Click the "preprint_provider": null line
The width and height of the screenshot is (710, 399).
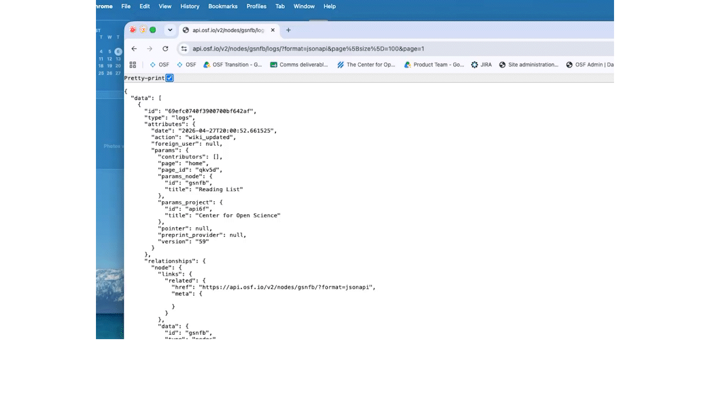202,235
